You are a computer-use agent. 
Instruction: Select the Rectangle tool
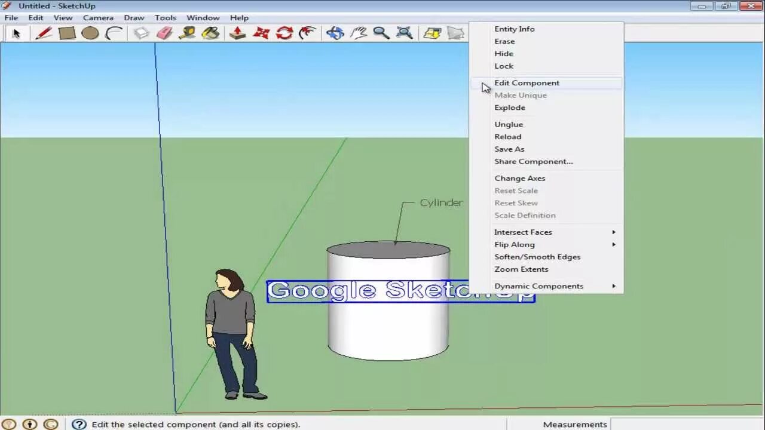tap(67, 33)
